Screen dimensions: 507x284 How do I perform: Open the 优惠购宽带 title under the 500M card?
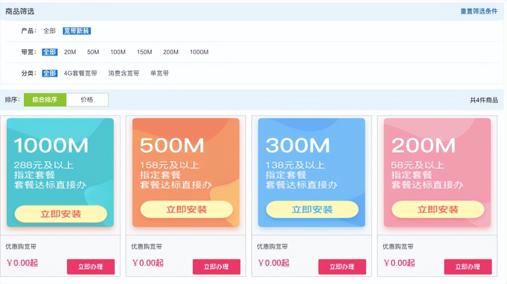(147, 247)
